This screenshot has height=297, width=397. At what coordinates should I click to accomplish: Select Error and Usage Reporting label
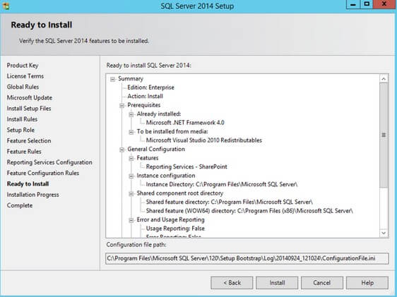pyautogui.click(x=170, y=219)
